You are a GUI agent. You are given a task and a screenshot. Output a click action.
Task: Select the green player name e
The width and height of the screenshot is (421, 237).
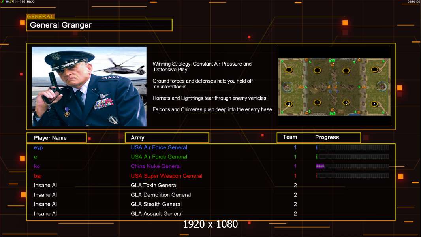click(x=36, y=157)
